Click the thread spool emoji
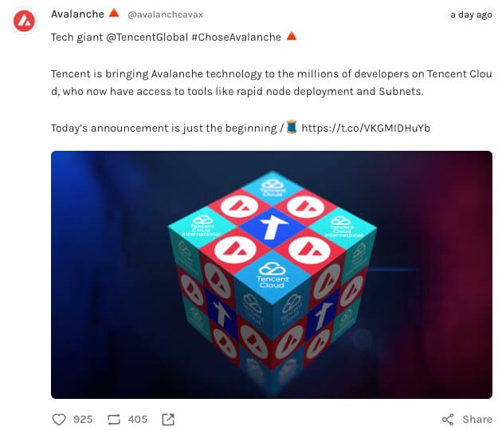This screenshot has width=502, height=430. 292,127
